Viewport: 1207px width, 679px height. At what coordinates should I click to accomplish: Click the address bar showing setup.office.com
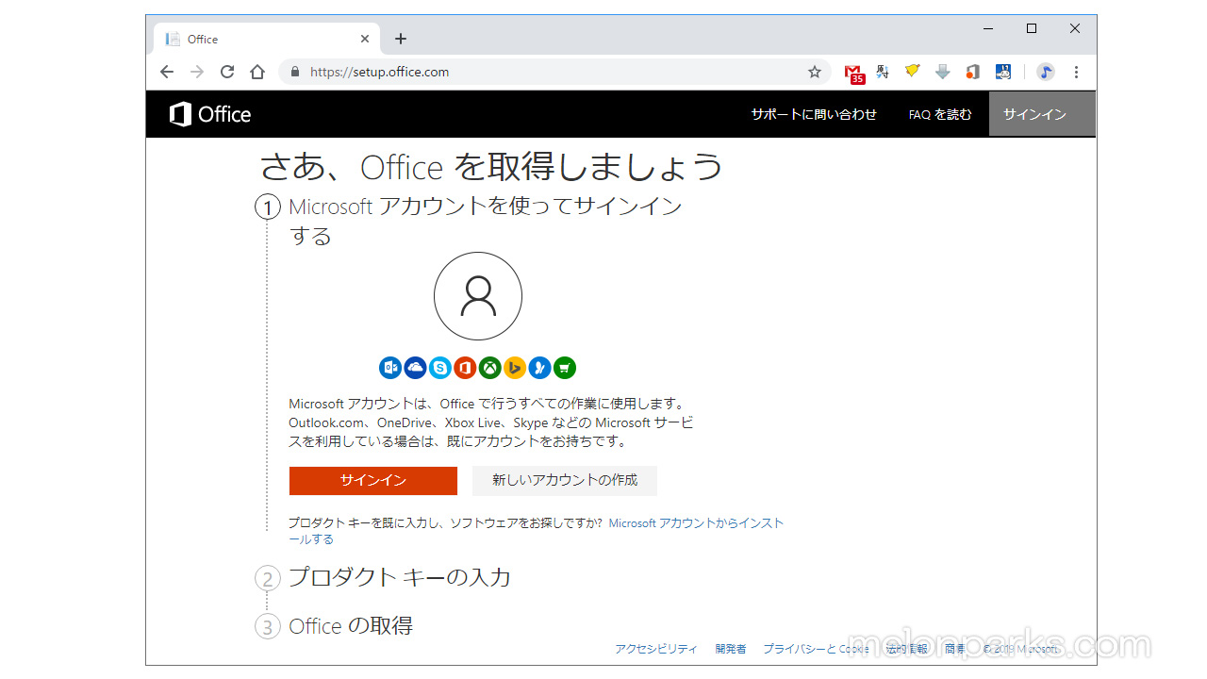coord(554,72)
